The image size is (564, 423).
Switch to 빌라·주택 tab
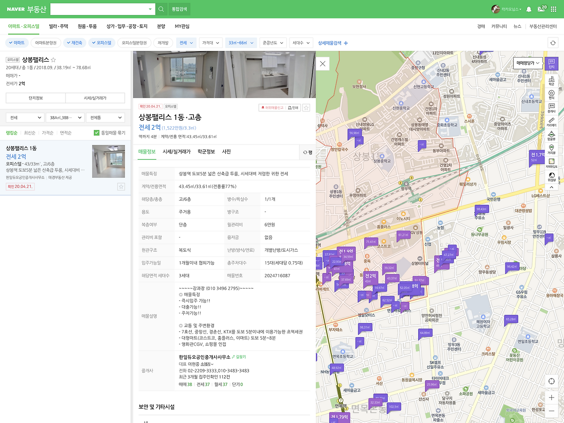[59, 26]
